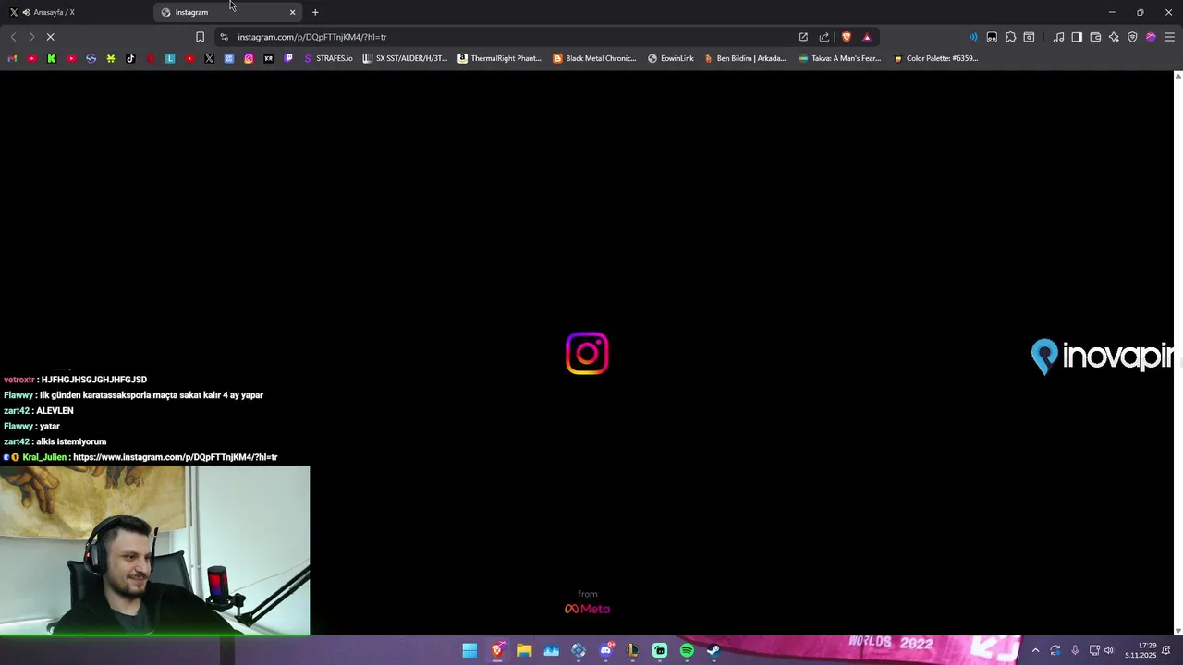This screenshot has width=1183, height=665.
Task: Open Brave browser in the taskbar
Action: 497,650
